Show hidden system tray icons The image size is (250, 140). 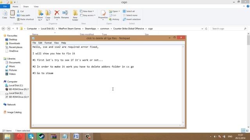(211, 136)
